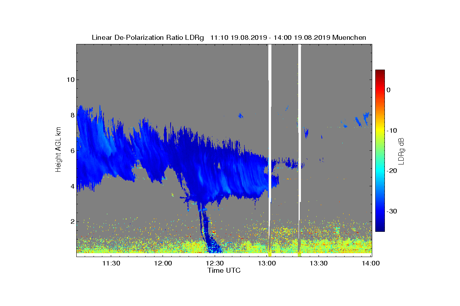
Task: Click the x-axis label 'Time UTC'
Action: click(x=224, y=270)
